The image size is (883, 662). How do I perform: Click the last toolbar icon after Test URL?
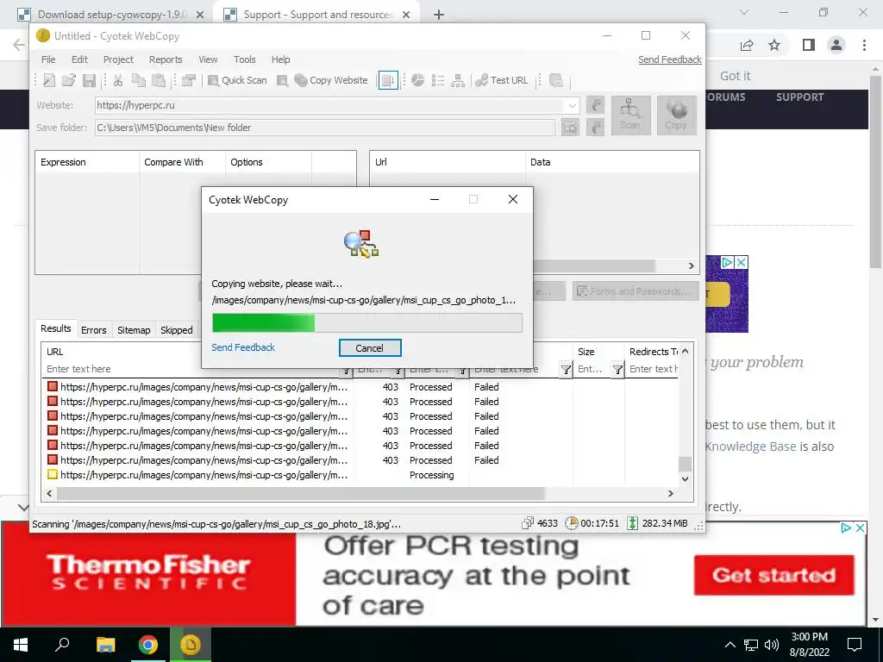(x=556, y=80)
